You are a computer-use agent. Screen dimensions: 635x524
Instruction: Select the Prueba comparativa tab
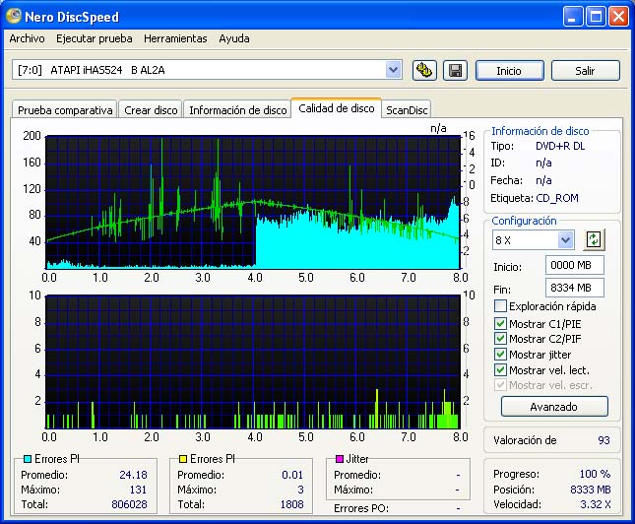pyautogui.click(x=65, y=110)
